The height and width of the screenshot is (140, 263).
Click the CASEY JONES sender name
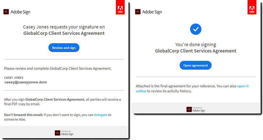point(14,77)
